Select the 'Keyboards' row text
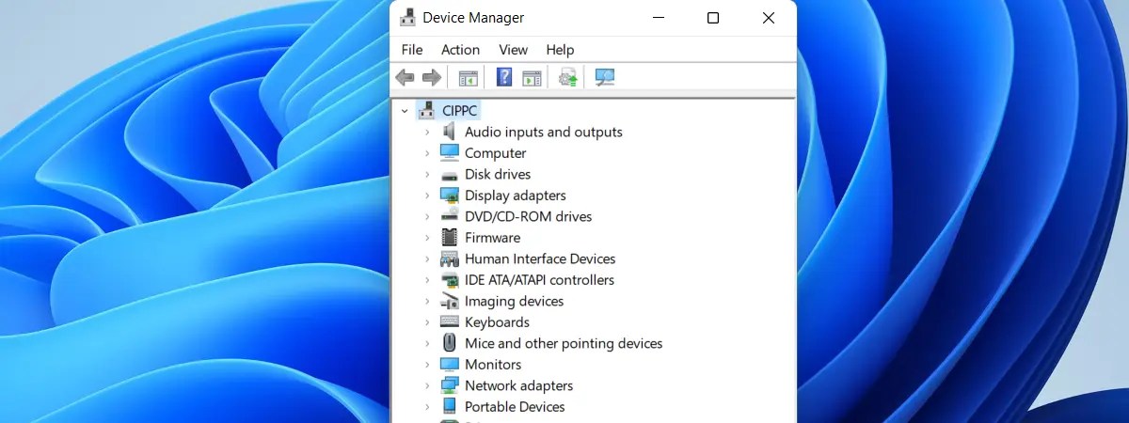 497,322
